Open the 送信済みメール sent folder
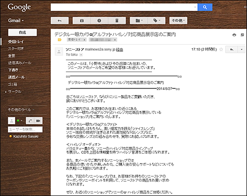This screenshot has height=196, width=247. (20, 63)
